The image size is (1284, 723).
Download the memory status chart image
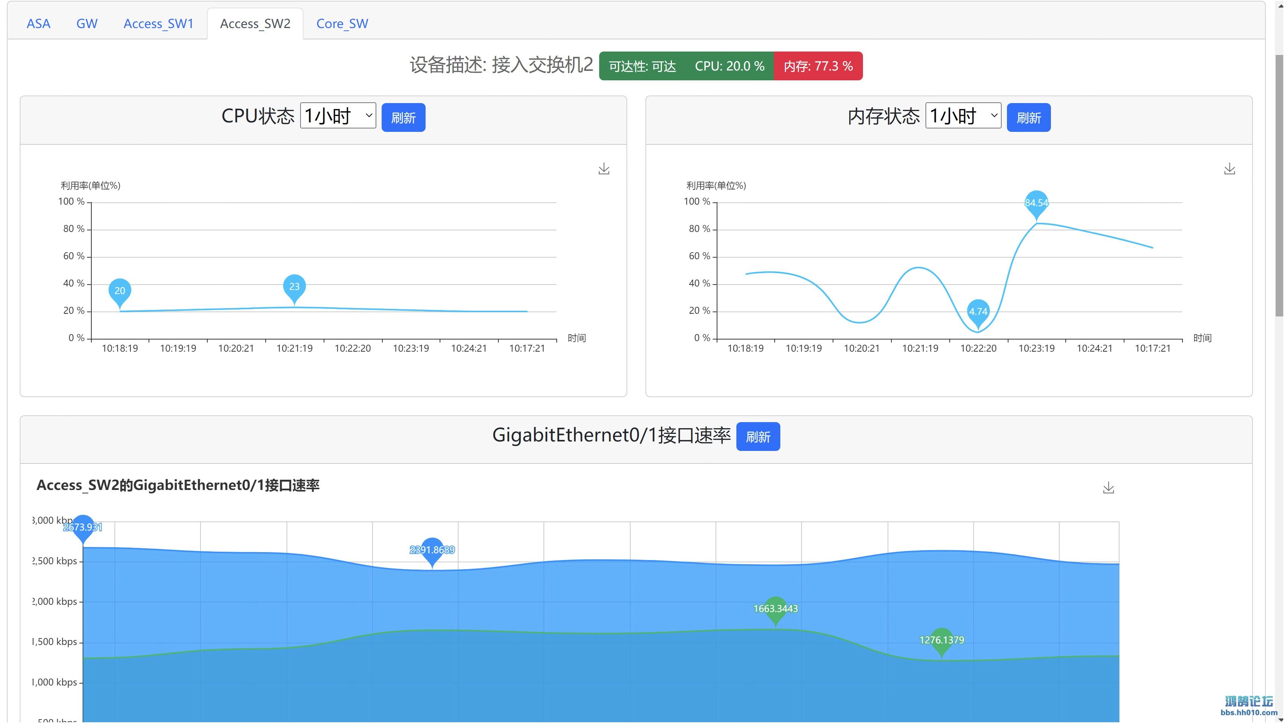coord(1229,168)
